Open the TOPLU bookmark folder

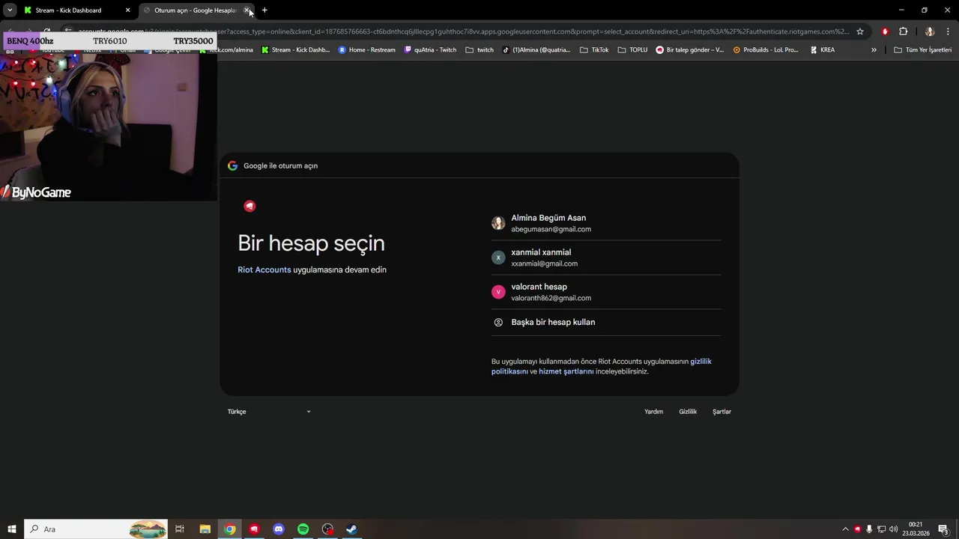pyautogui.click(x=632, y=50)
